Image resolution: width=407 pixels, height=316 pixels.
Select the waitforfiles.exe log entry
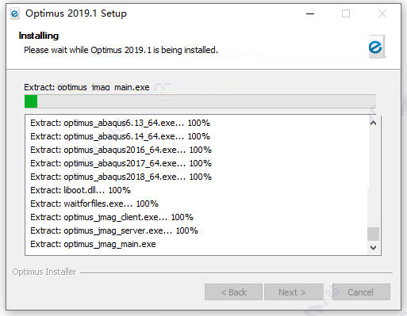pos(94,204)
